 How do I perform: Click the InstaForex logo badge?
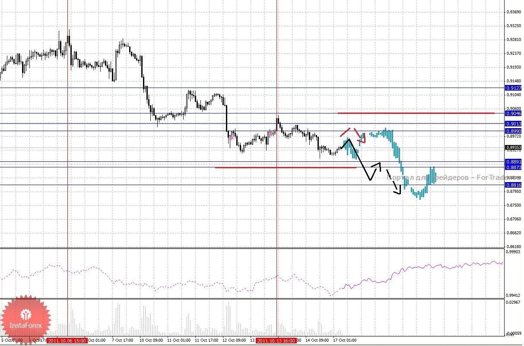point(27,320)
